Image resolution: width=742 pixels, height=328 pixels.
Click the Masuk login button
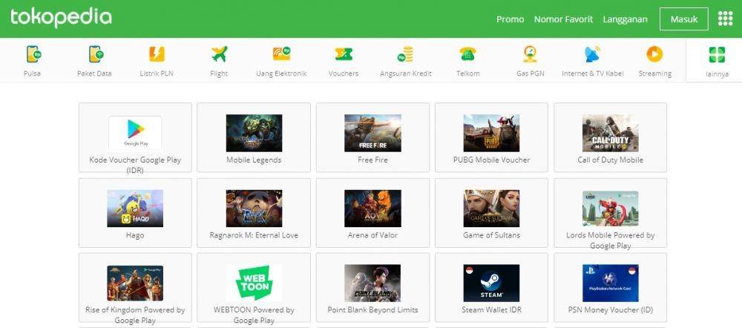pyautogui.click(x=684, y=19)
